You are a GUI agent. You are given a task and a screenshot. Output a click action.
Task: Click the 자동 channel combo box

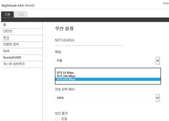108,61
